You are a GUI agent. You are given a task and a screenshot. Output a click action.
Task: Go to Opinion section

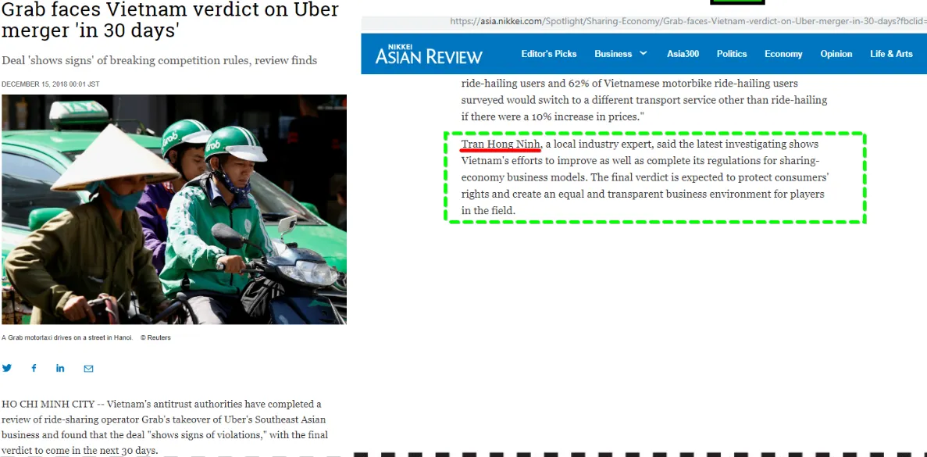pyautogui.click(x=836, y=54)
